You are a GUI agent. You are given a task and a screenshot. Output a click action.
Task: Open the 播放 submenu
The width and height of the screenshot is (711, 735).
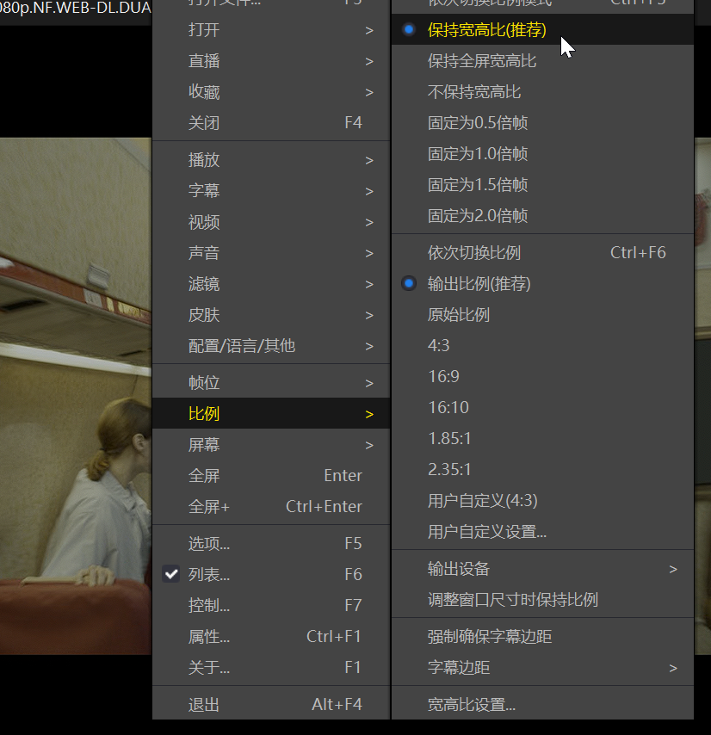[x=271, y=160]
